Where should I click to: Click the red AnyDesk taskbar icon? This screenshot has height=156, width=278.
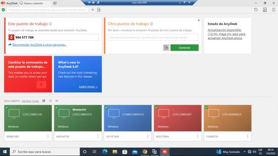click(x=165, y=152)
